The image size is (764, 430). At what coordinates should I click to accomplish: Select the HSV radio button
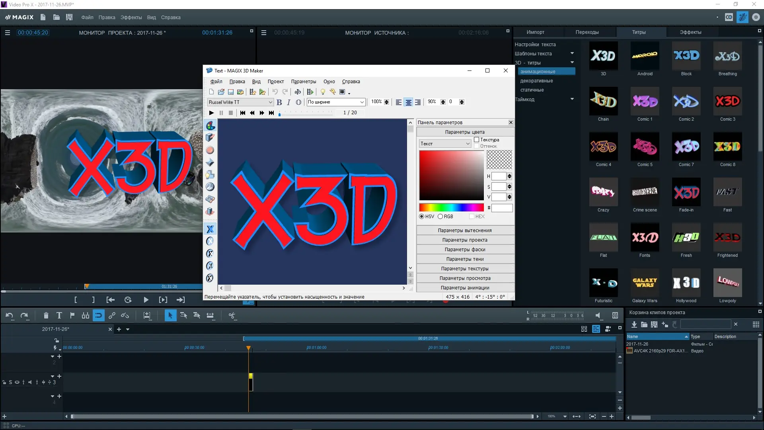[x=421, y=217]
